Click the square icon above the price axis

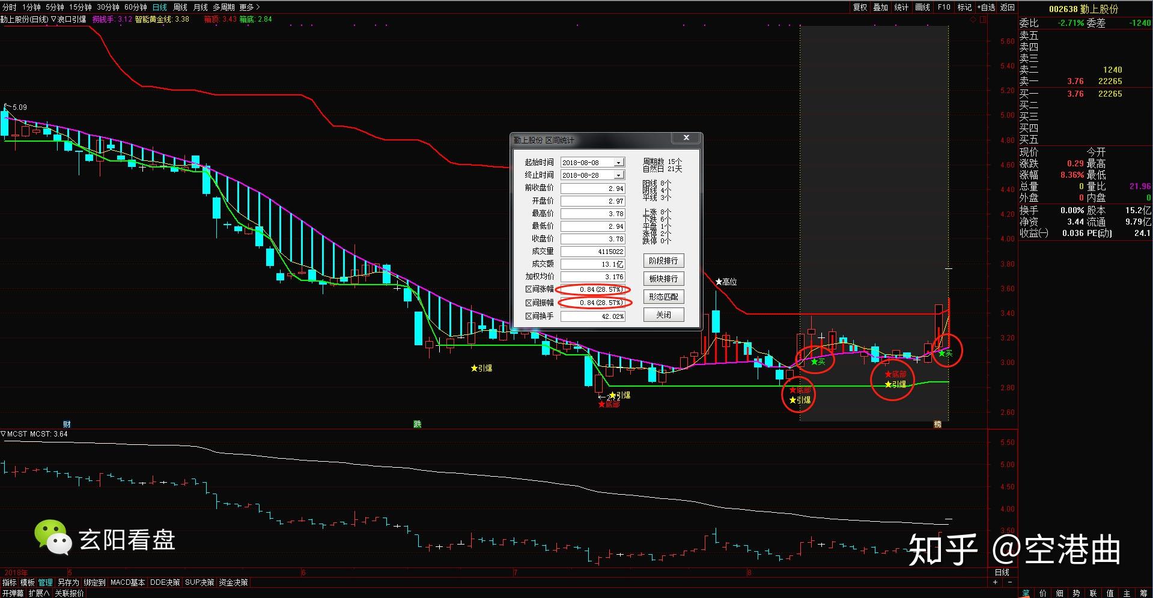(x=983, y=20)
